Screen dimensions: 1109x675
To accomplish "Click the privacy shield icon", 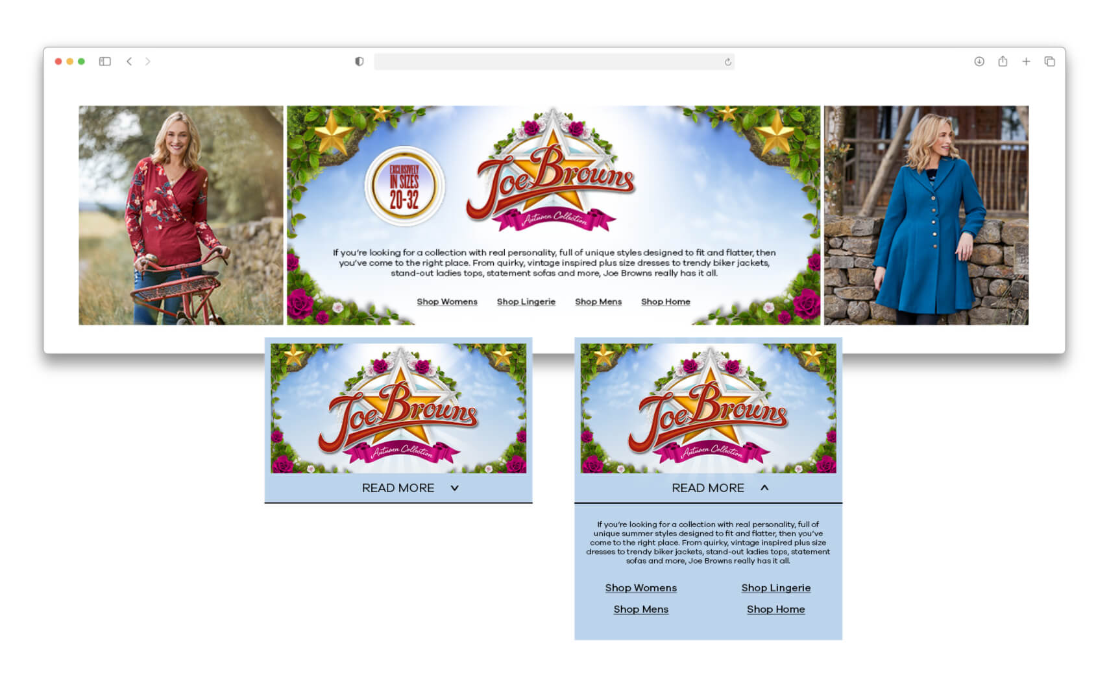I will pos(359,62).
